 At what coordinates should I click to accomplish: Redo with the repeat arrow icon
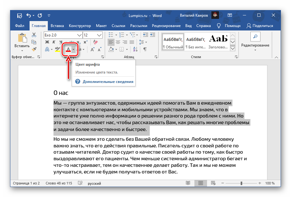click(40, 16)
